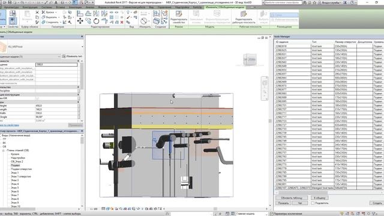Click the Help question mark icon

click(x=352, y=2)
